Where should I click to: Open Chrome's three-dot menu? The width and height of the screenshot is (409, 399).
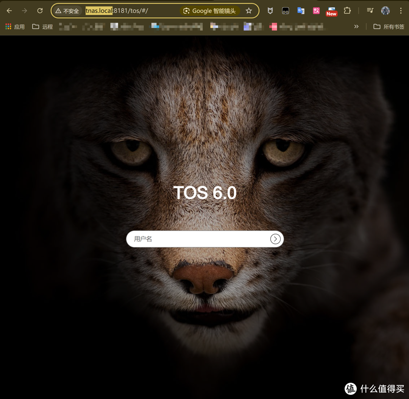pyautogui.click(x=401, y=11)
